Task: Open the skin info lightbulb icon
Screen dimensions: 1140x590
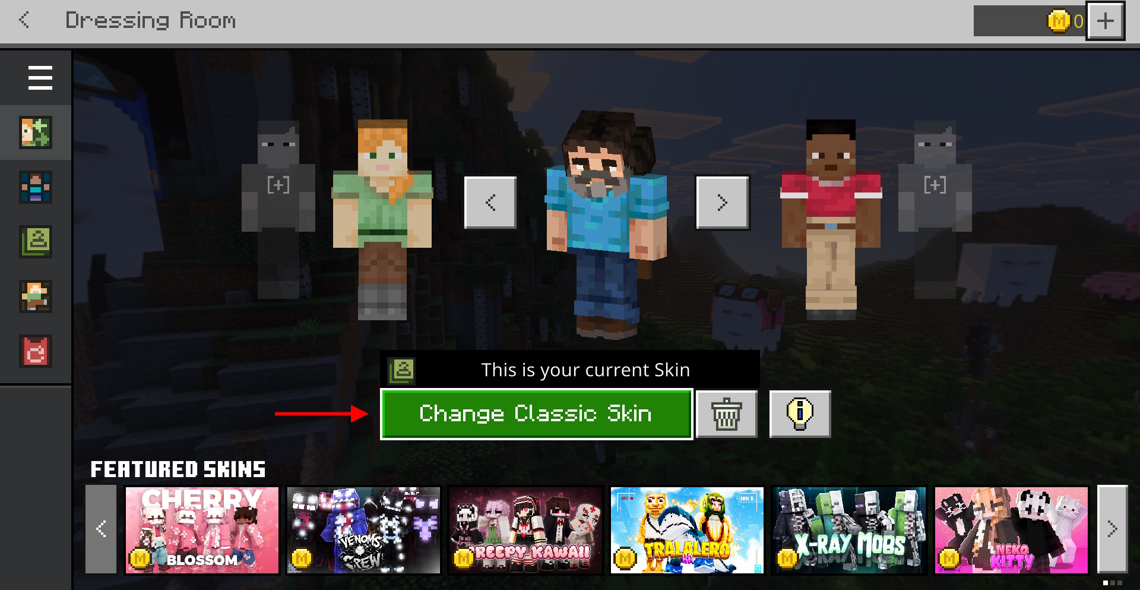Action: 800,414
